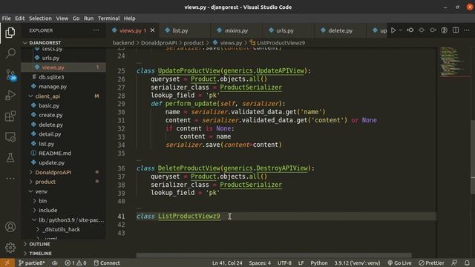Click the middle editor navigation circle icon
The image size is (475, 267).
(422, 30)
